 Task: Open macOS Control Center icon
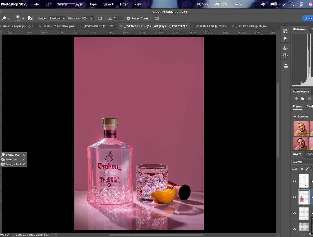coord(301,4)
